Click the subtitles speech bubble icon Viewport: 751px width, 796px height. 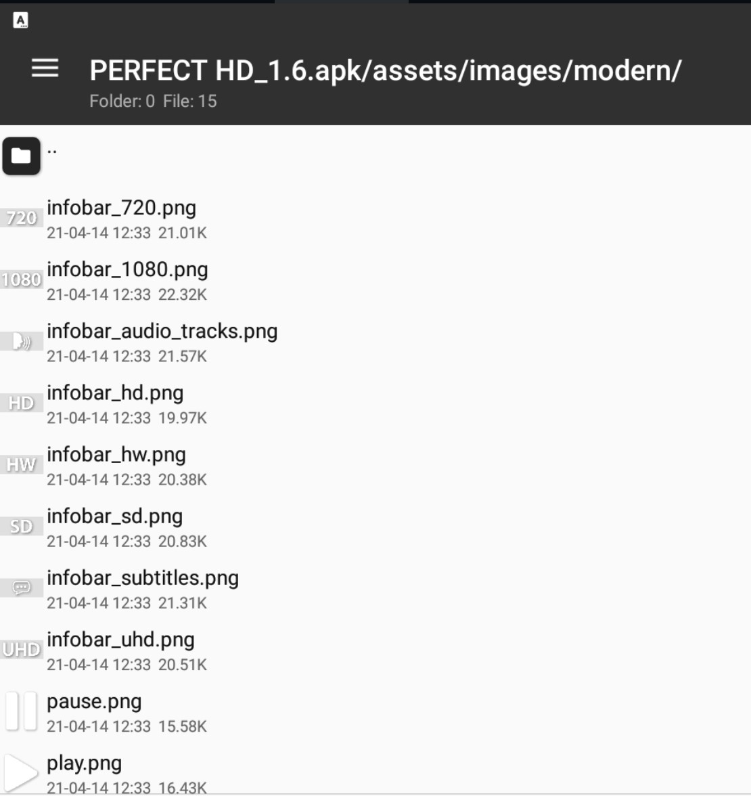pyautogui.click(x=21, y=588)
